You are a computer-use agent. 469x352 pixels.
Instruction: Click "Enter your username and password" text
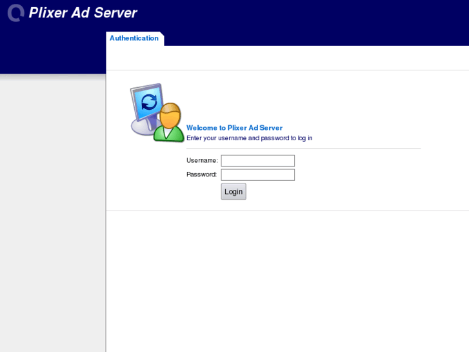237,138
